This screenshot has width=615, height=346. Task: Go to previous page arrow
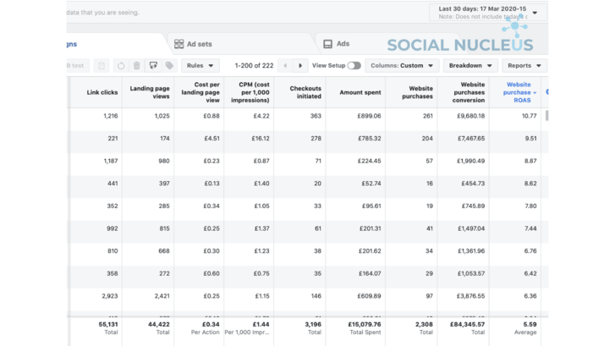[284, 66]
